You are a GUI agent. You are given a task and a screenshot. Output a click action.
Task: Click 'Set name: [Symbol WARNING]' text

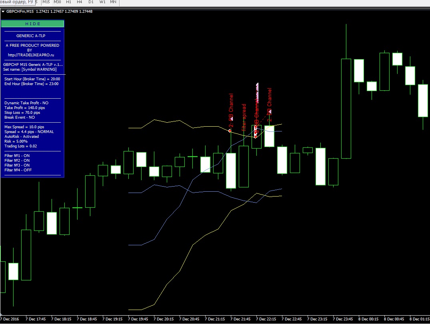[x=30, y=70]
